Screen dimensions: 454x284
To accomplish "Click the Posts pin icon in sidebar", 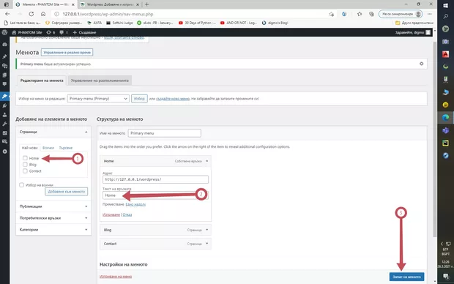I will tap(4, 57).
